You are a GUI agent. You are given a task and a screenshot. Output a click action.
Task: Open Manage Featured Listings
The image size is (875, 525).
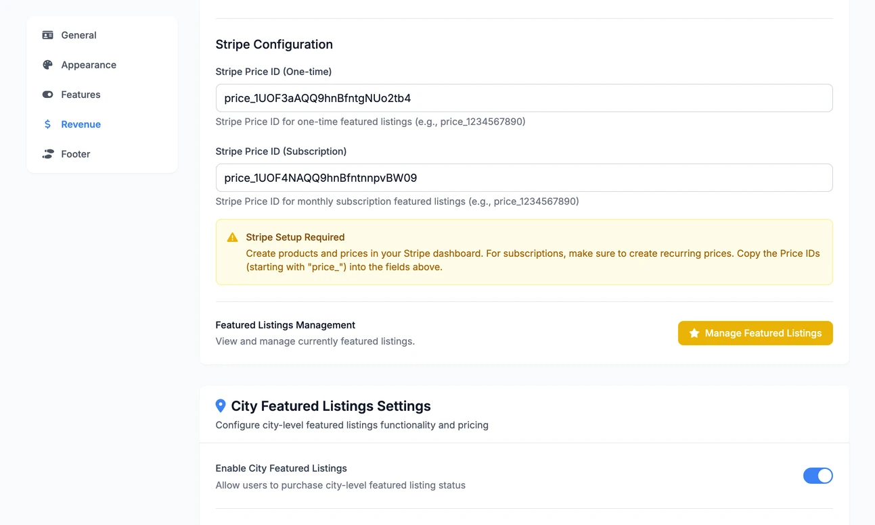pos(755,333)
